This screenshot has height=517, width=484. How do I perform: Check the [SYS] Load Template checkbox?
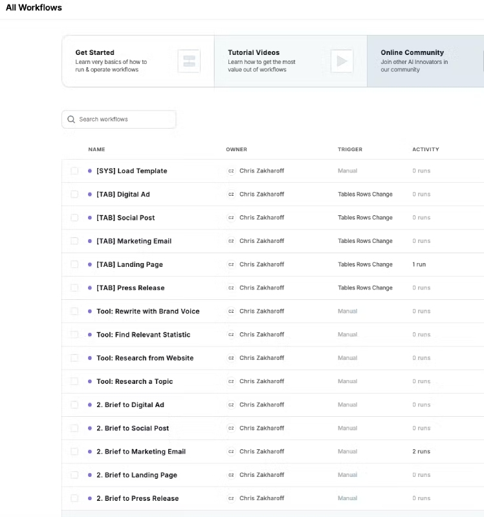click(74, 171)
